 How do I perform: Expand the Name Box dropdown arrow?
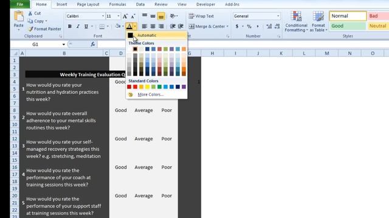(x=63, y=44)
